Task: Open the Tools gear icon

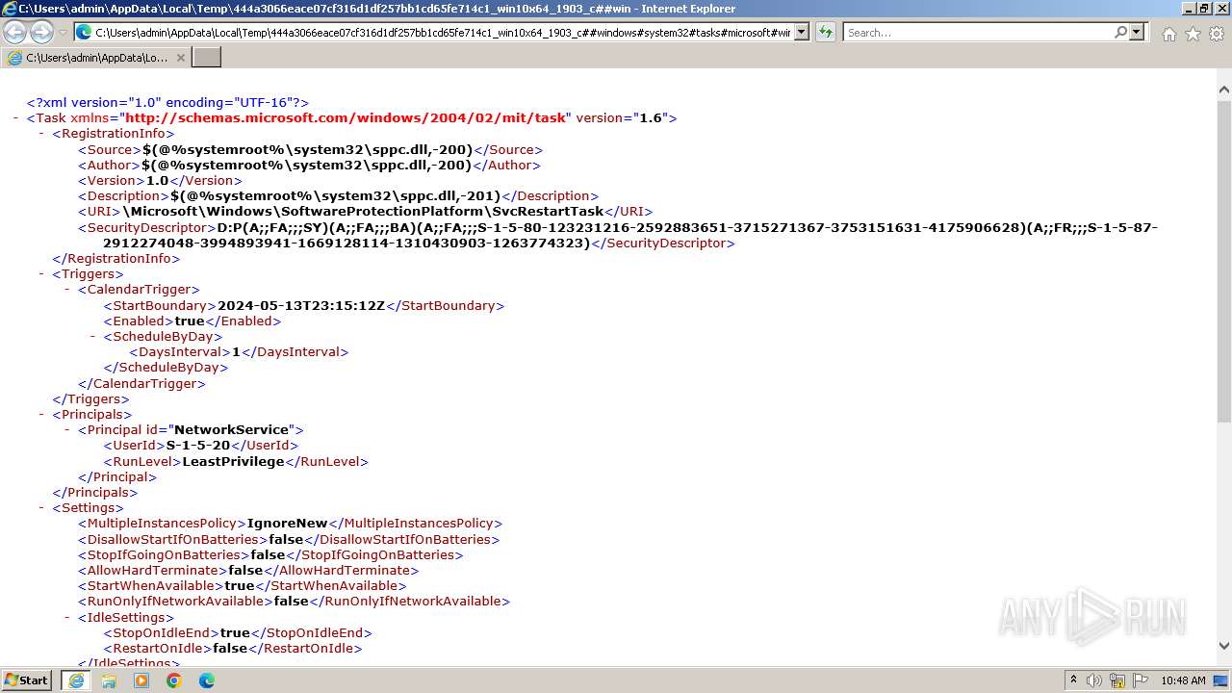Action: coord(1217,34)
